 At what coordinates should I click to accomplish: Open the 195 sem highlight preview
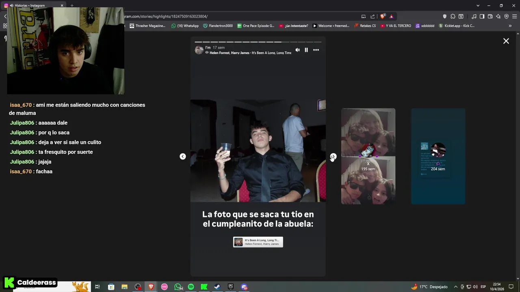pos(368,156)
